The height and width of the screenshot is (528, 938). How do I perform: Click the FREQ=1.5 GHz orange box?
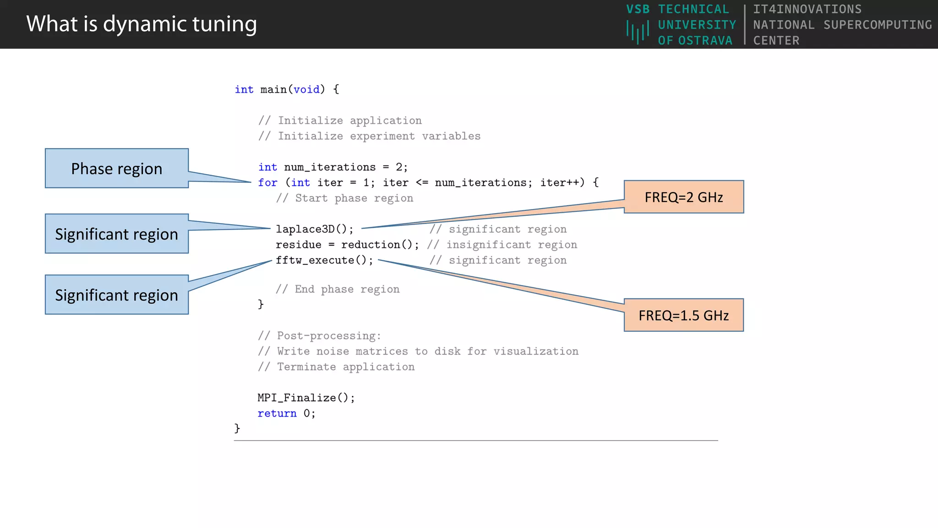coord(683,315)
